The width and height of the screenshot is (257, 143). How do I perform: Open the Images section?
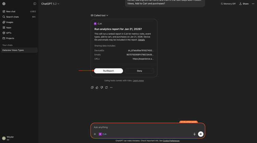tap(19, 22)
